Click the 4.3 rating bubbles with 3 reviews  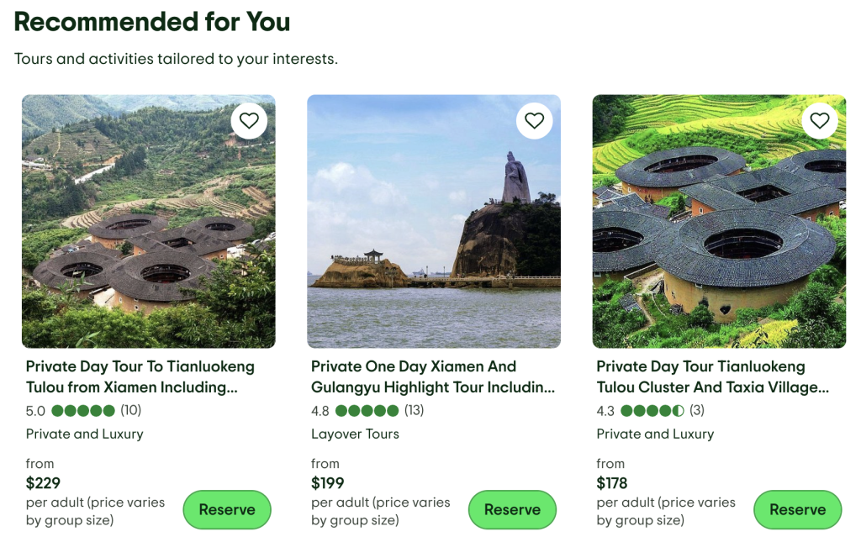[652, 411]
